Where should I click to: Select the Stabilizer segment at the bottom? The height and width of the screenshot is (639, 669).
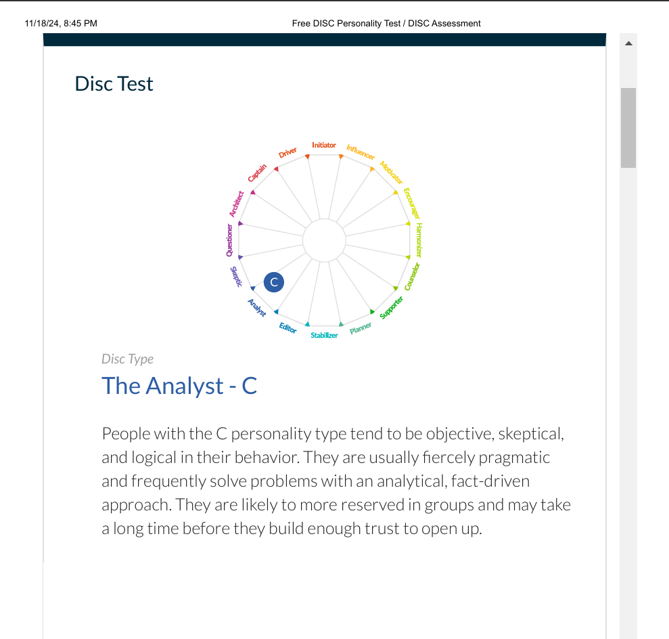pos(323,335)
